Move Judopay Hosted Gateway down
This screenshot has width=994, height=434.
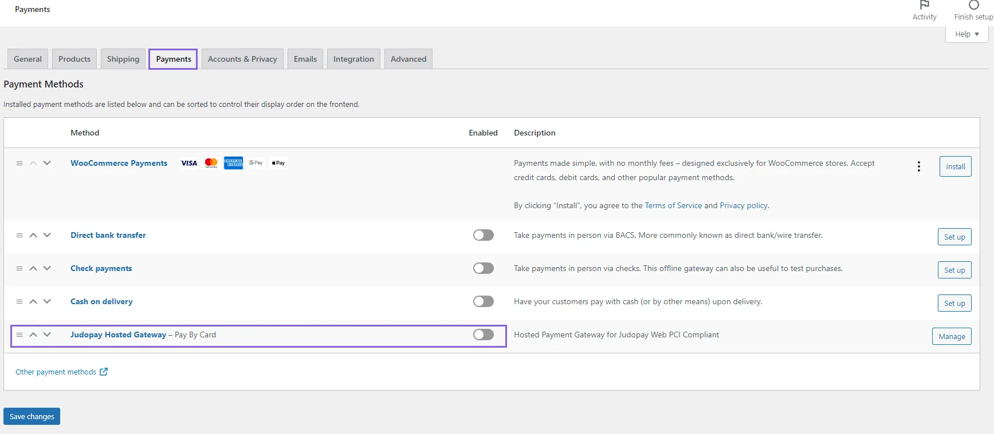click(47, 335)
